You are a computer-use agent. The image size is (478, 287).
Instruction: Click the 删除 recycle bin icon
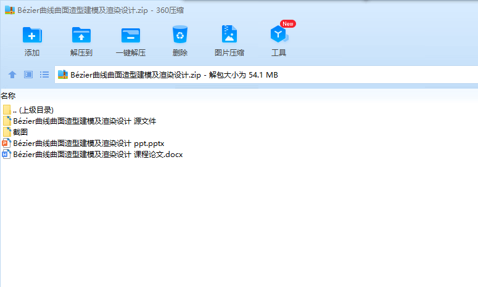[x=180, y=34]
